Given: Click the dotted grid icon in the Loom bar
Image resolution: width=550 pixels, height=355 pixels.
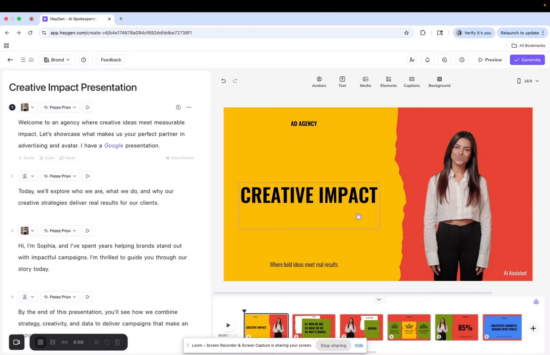Looking at the screenshot, I should click(97, 342).
